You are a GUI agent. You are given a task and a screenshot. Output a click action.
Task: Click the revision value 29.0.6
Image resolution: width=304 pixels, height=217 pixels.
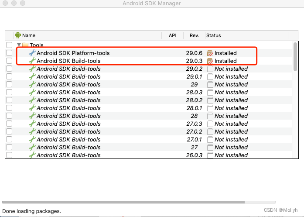[x=194, y=53]
